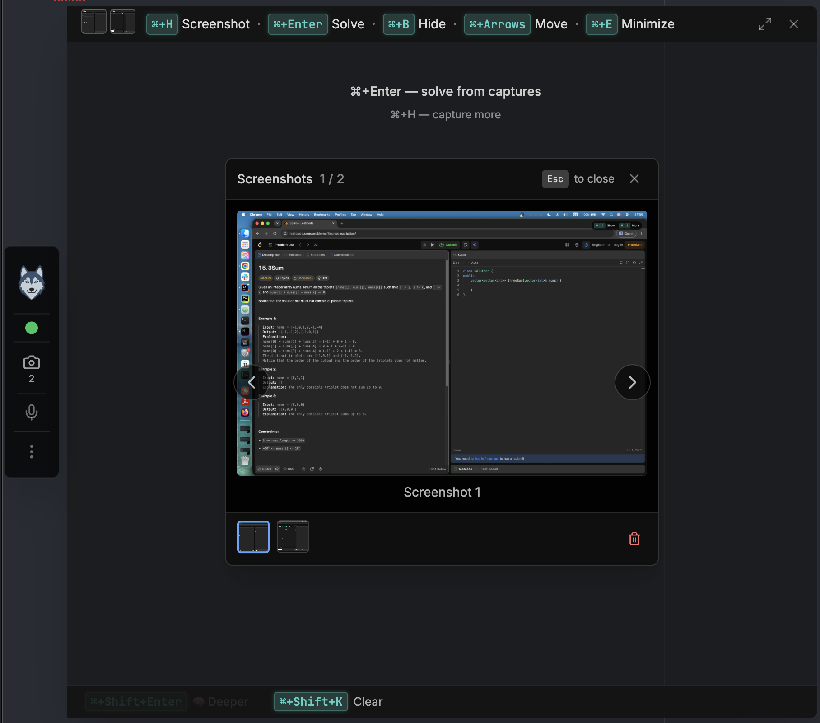Activate the microphone icon
The width and height of the screenshot is (820, 723).
32,412
